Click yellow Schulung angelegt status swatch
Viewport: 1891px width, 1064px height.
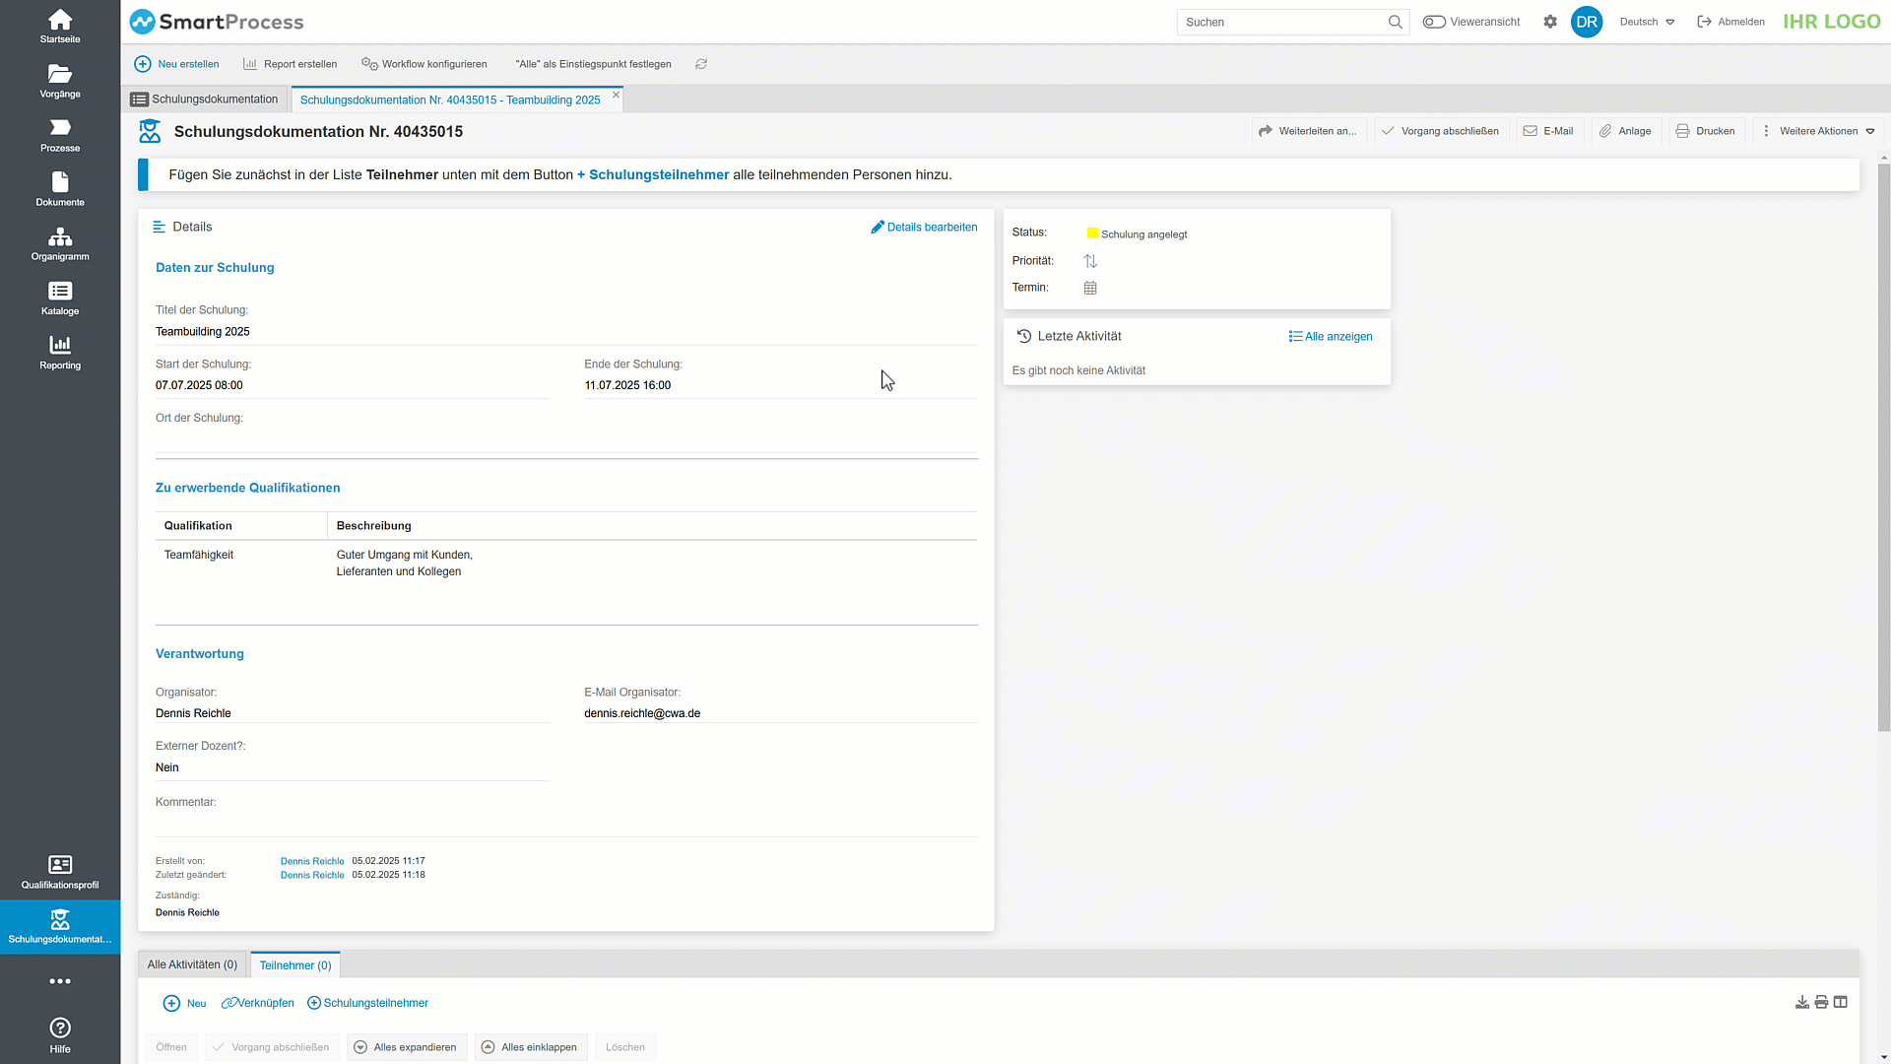tap(1092, 233)
